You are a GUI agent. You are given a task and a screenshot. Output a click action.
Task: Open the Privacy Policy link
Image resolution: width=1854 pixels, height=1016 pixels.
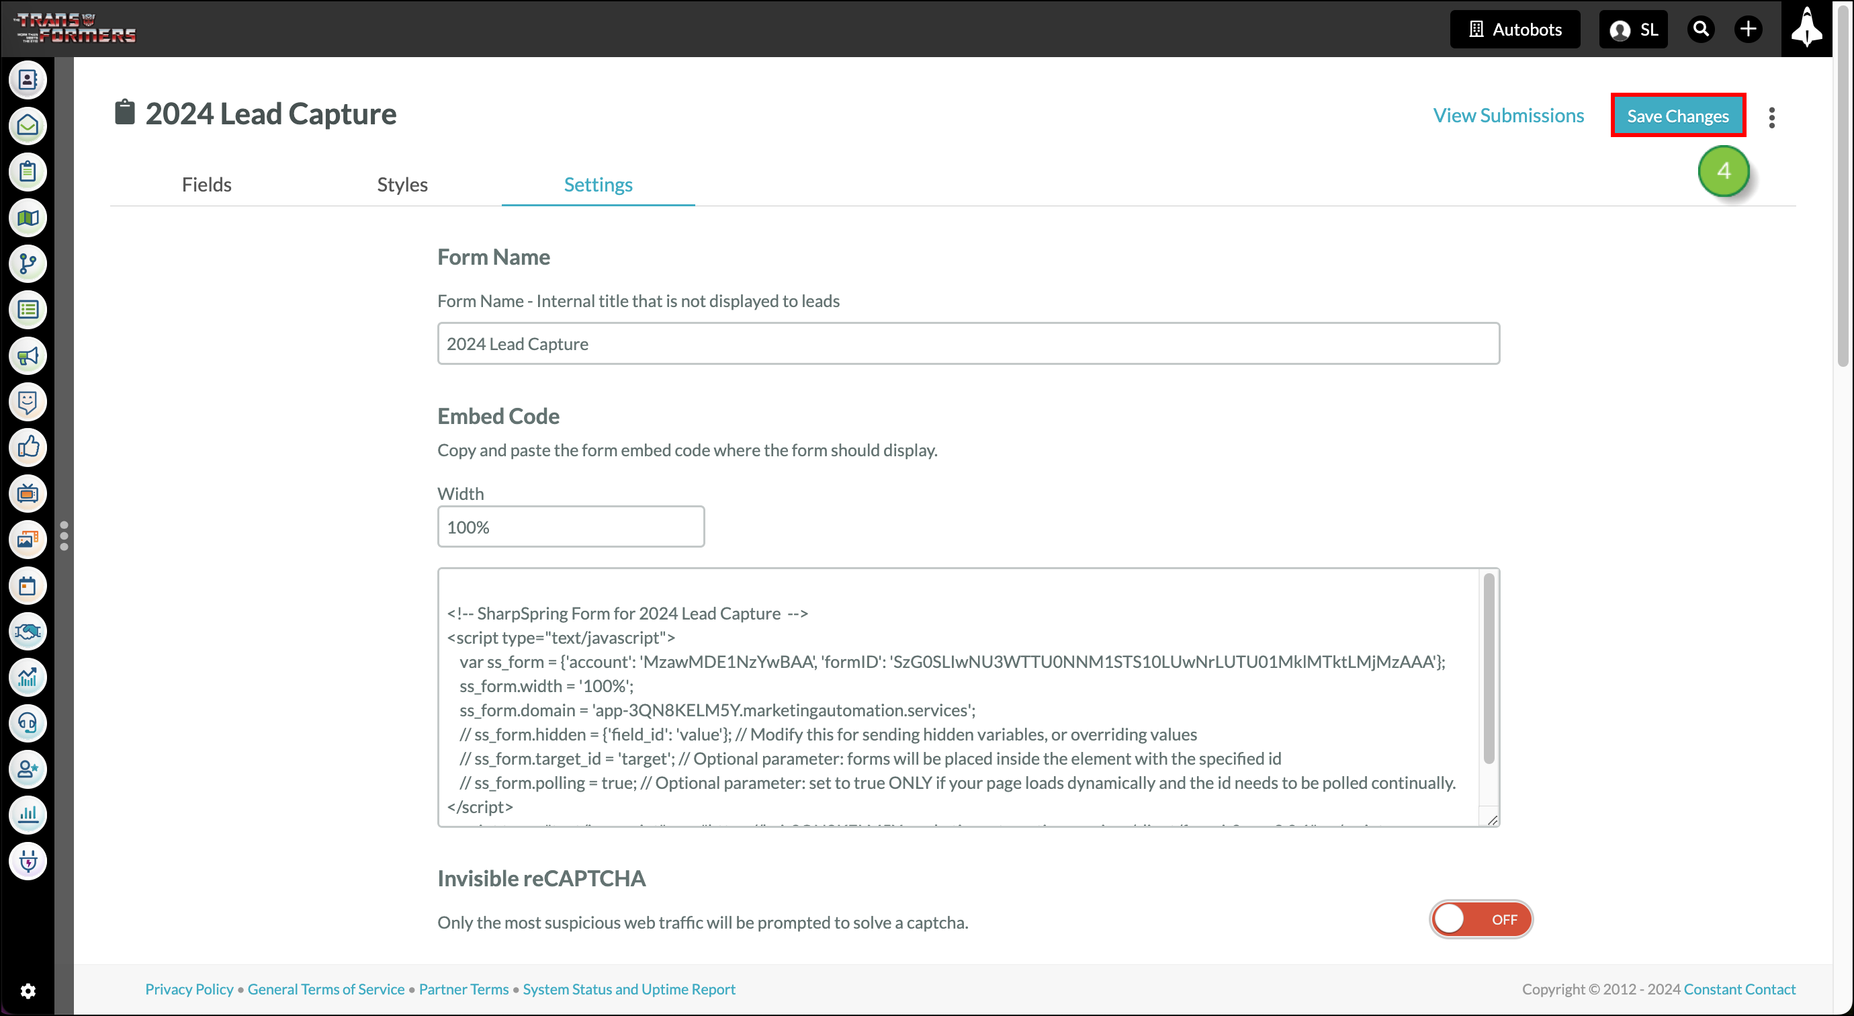coord(189,989)
